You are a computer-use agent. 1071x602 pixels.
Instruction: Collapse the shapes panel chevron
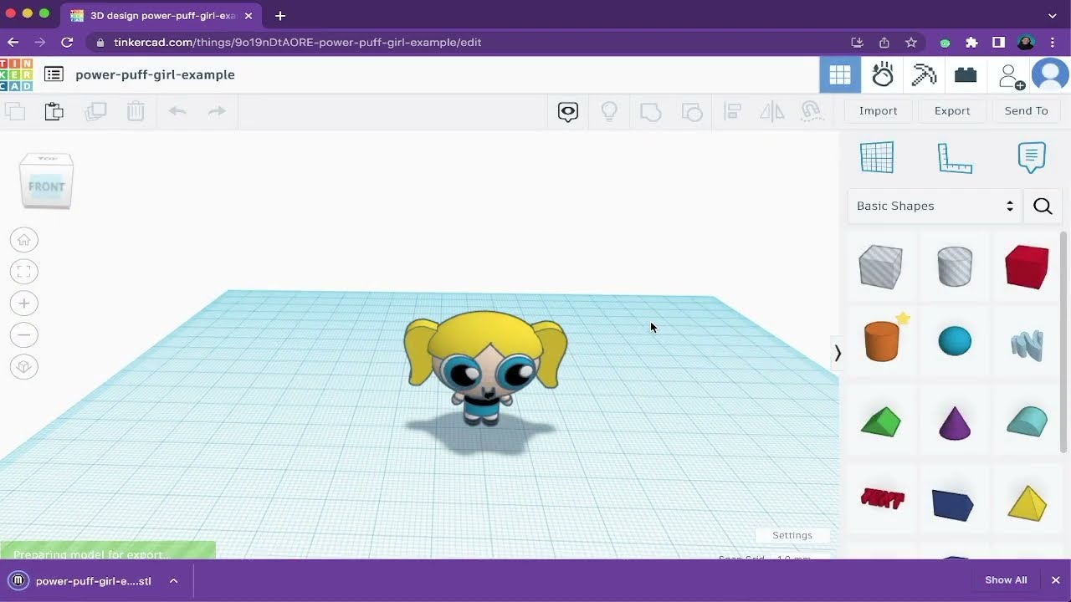click(x=838, y=354)
